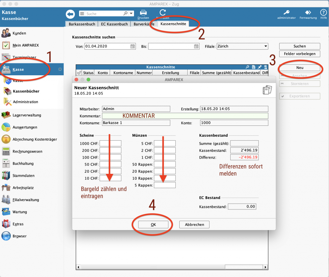The width and height of the screenshot is (329, 277).
Task: Click the back arrow navigation icon
Action: 70,14
